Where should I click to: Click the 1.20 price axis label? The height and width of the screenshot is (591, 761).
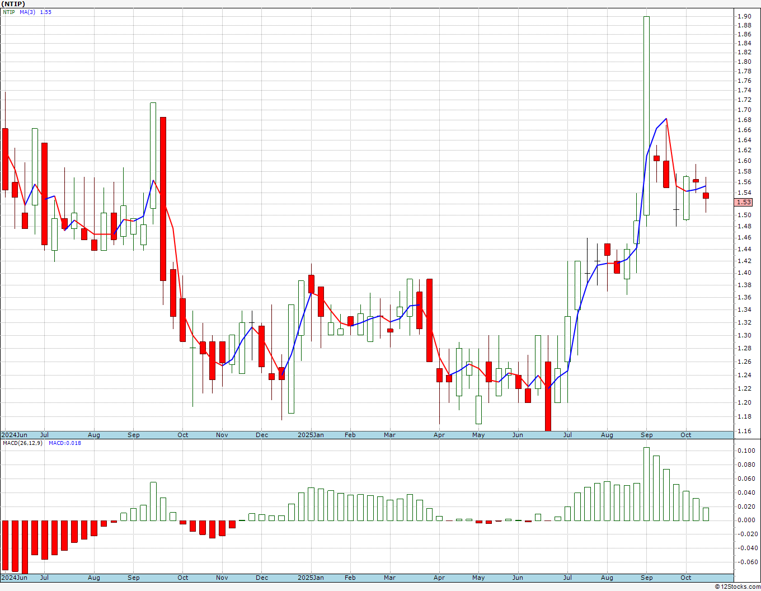pyautogui.click(x=744, y=402)
